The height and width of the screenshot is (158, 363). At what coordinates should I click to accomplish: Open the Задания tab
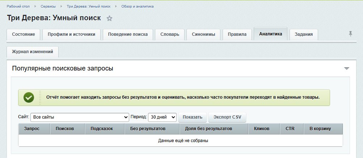[304, 34]
